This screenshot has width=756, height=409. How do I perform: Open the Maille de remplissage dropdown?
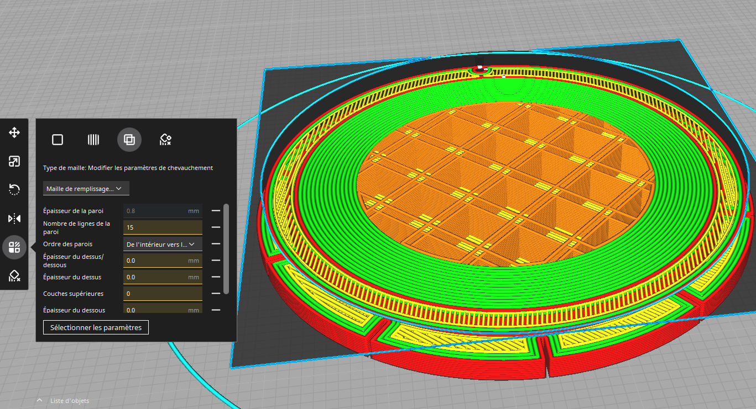86,188
